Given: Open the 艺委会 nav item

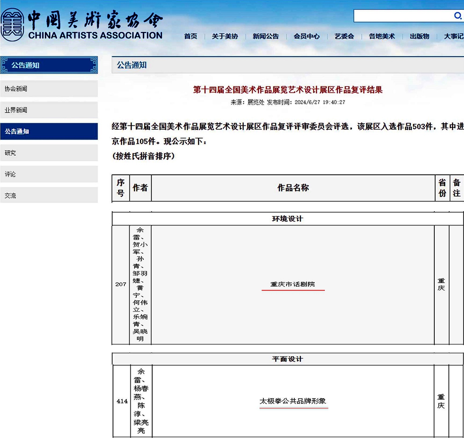Looking at the screenshot, I should tap(344, 36).
